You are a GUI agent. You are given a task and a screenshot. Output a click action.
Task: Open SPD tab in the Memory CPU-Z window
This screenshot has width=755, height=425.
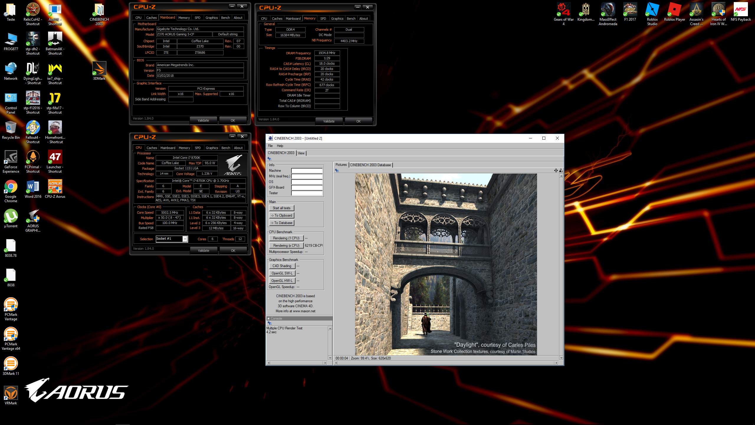(x=323, y=19)
